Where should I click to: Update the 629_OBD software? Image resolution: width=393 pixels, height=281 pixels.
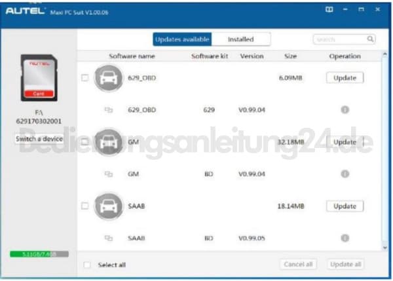(x=345, y=78)
